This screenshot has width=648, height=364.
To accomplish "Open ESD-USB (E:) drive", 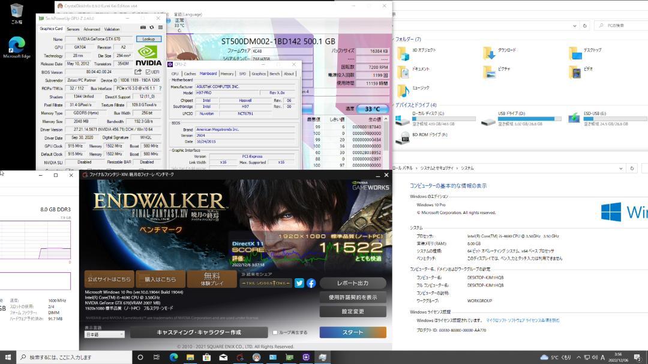I will 607,119.
